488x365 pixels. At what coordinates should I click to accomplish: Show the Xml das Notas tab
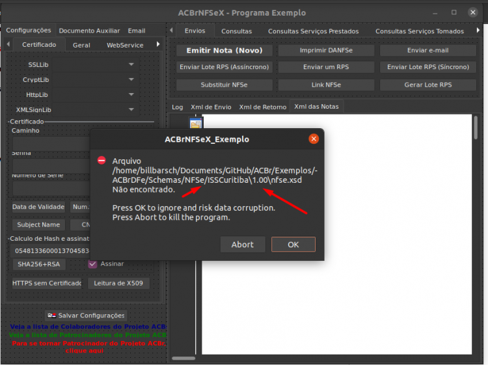click(316, 107)
